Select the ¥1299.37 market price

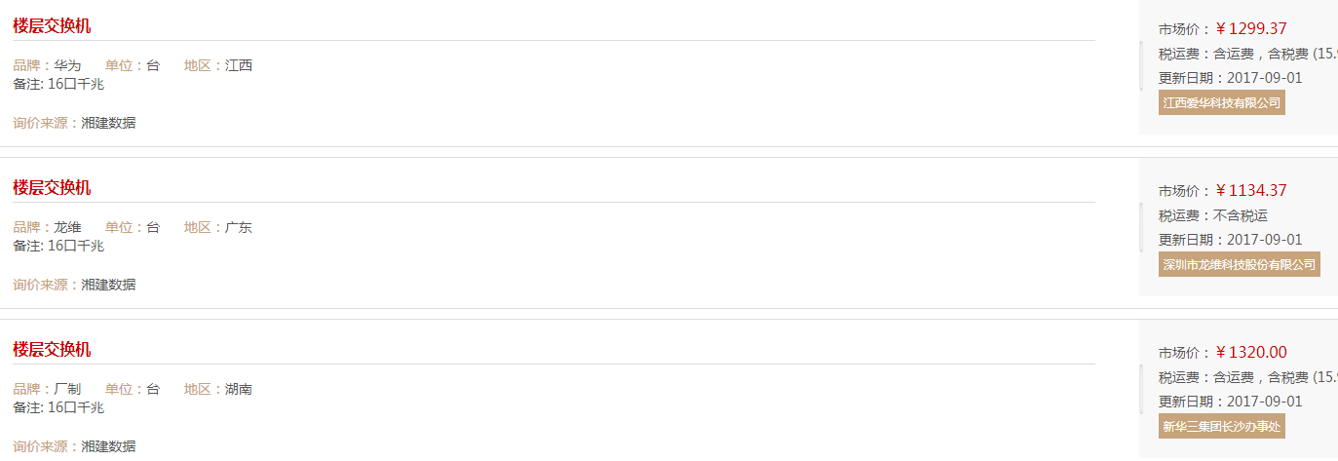(x=1251, y=28)
